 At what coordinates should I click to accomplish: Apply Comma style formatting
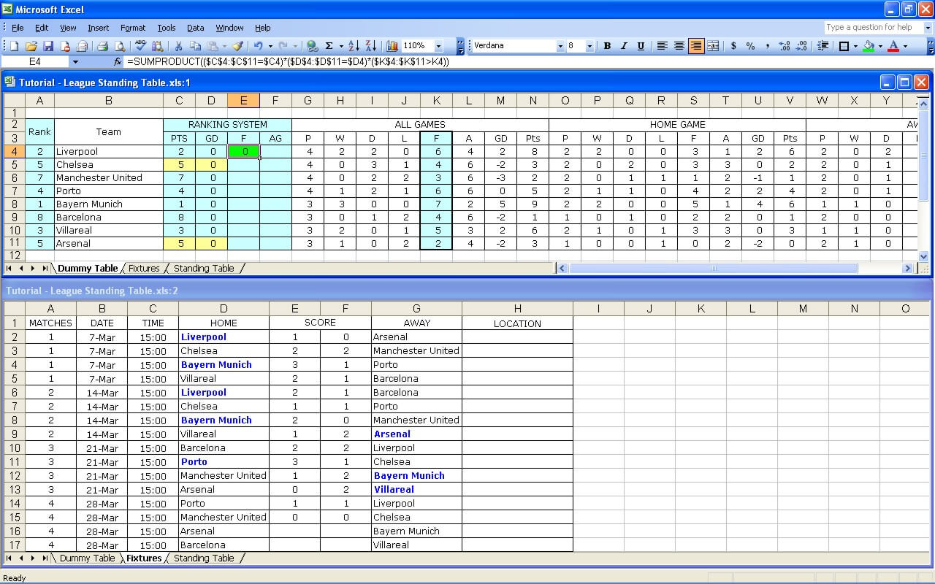(768, 46)
